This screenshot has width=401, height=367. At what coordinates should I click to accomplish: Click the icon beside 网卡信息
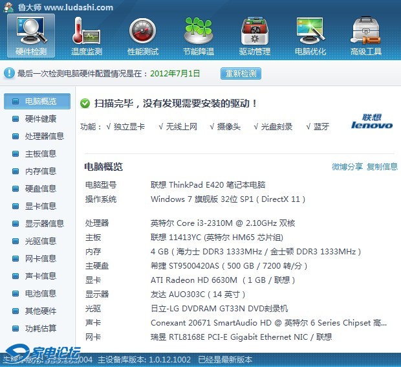click(16, 258)
